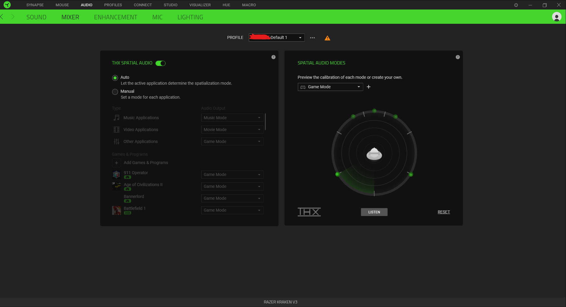Expand the Game Mode preview dropdown
This screenshot has width=566, height=307.
click(x=330, y=87)
